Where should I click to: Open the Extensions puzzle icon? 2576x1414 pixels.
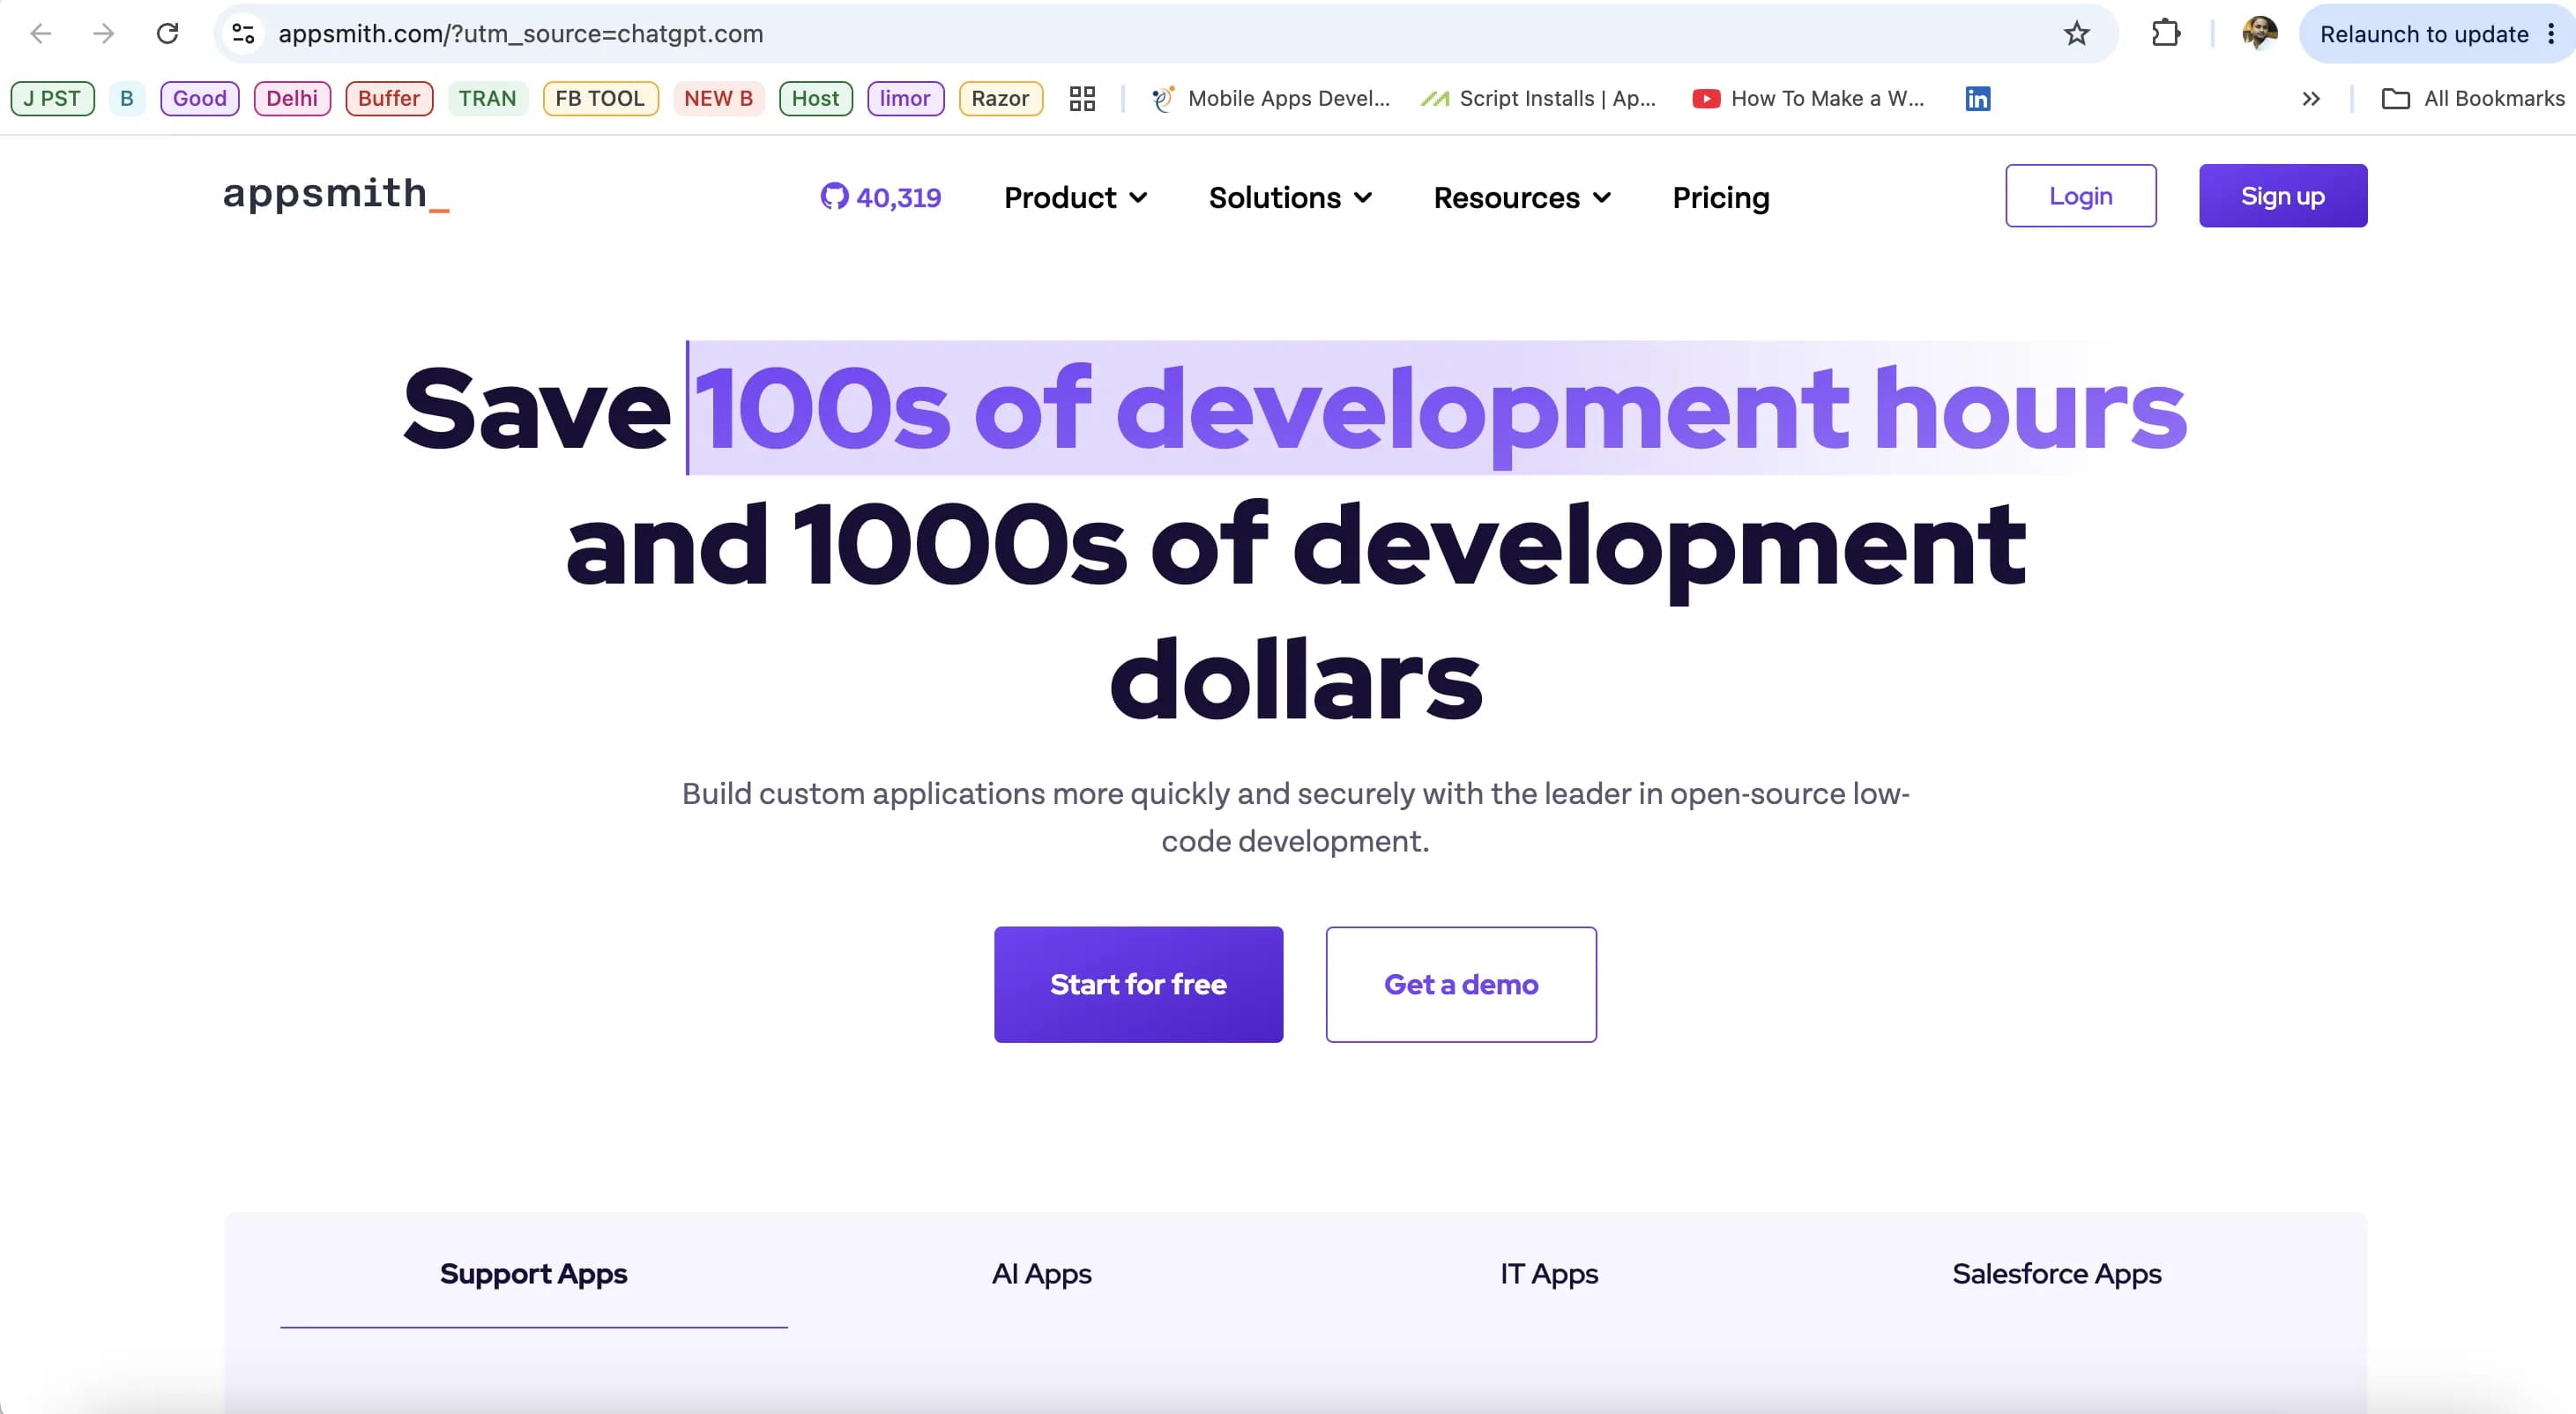pos(2165,34)
